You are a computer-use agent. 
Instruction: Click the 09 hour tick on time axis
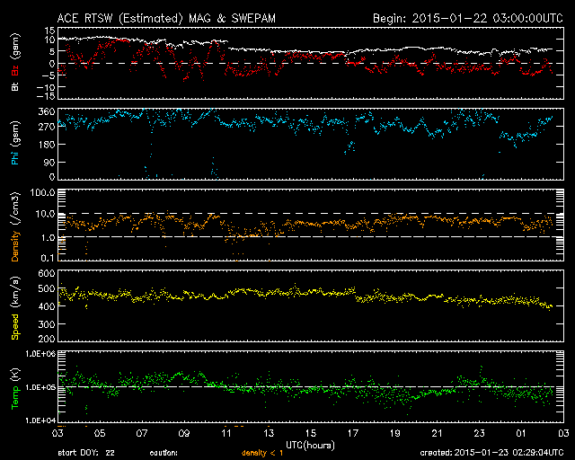click(184, 433)
